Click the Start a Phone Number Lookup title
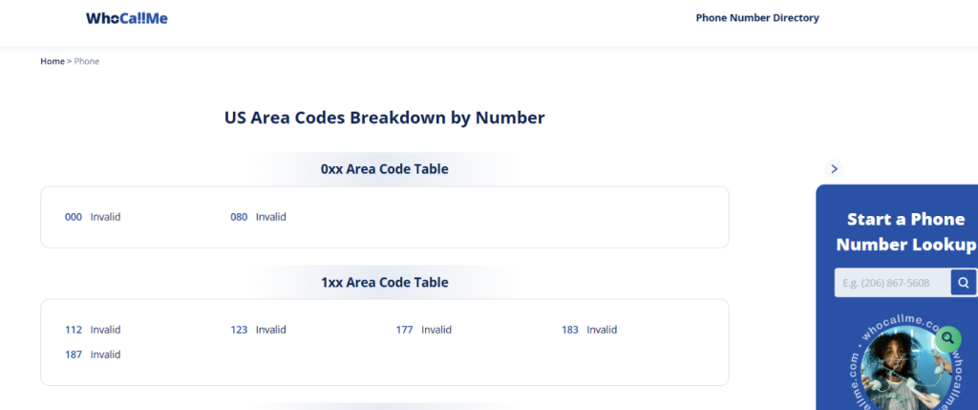Image resolution: width=978 pixels, height=410 pixels. pyautogui.click(x=905, y=231)
